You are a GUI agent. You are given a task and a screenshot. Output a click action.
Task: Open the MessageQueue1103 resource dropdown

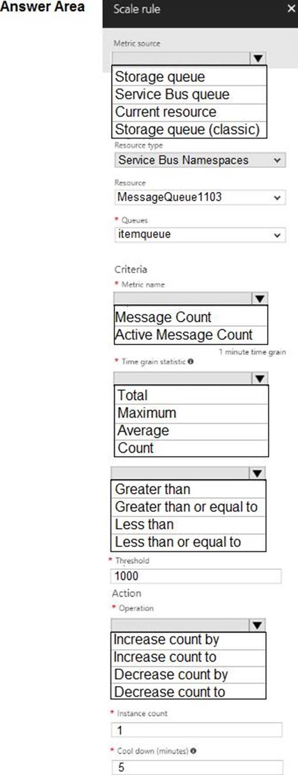pyautogui.click(x=200, y=197)
